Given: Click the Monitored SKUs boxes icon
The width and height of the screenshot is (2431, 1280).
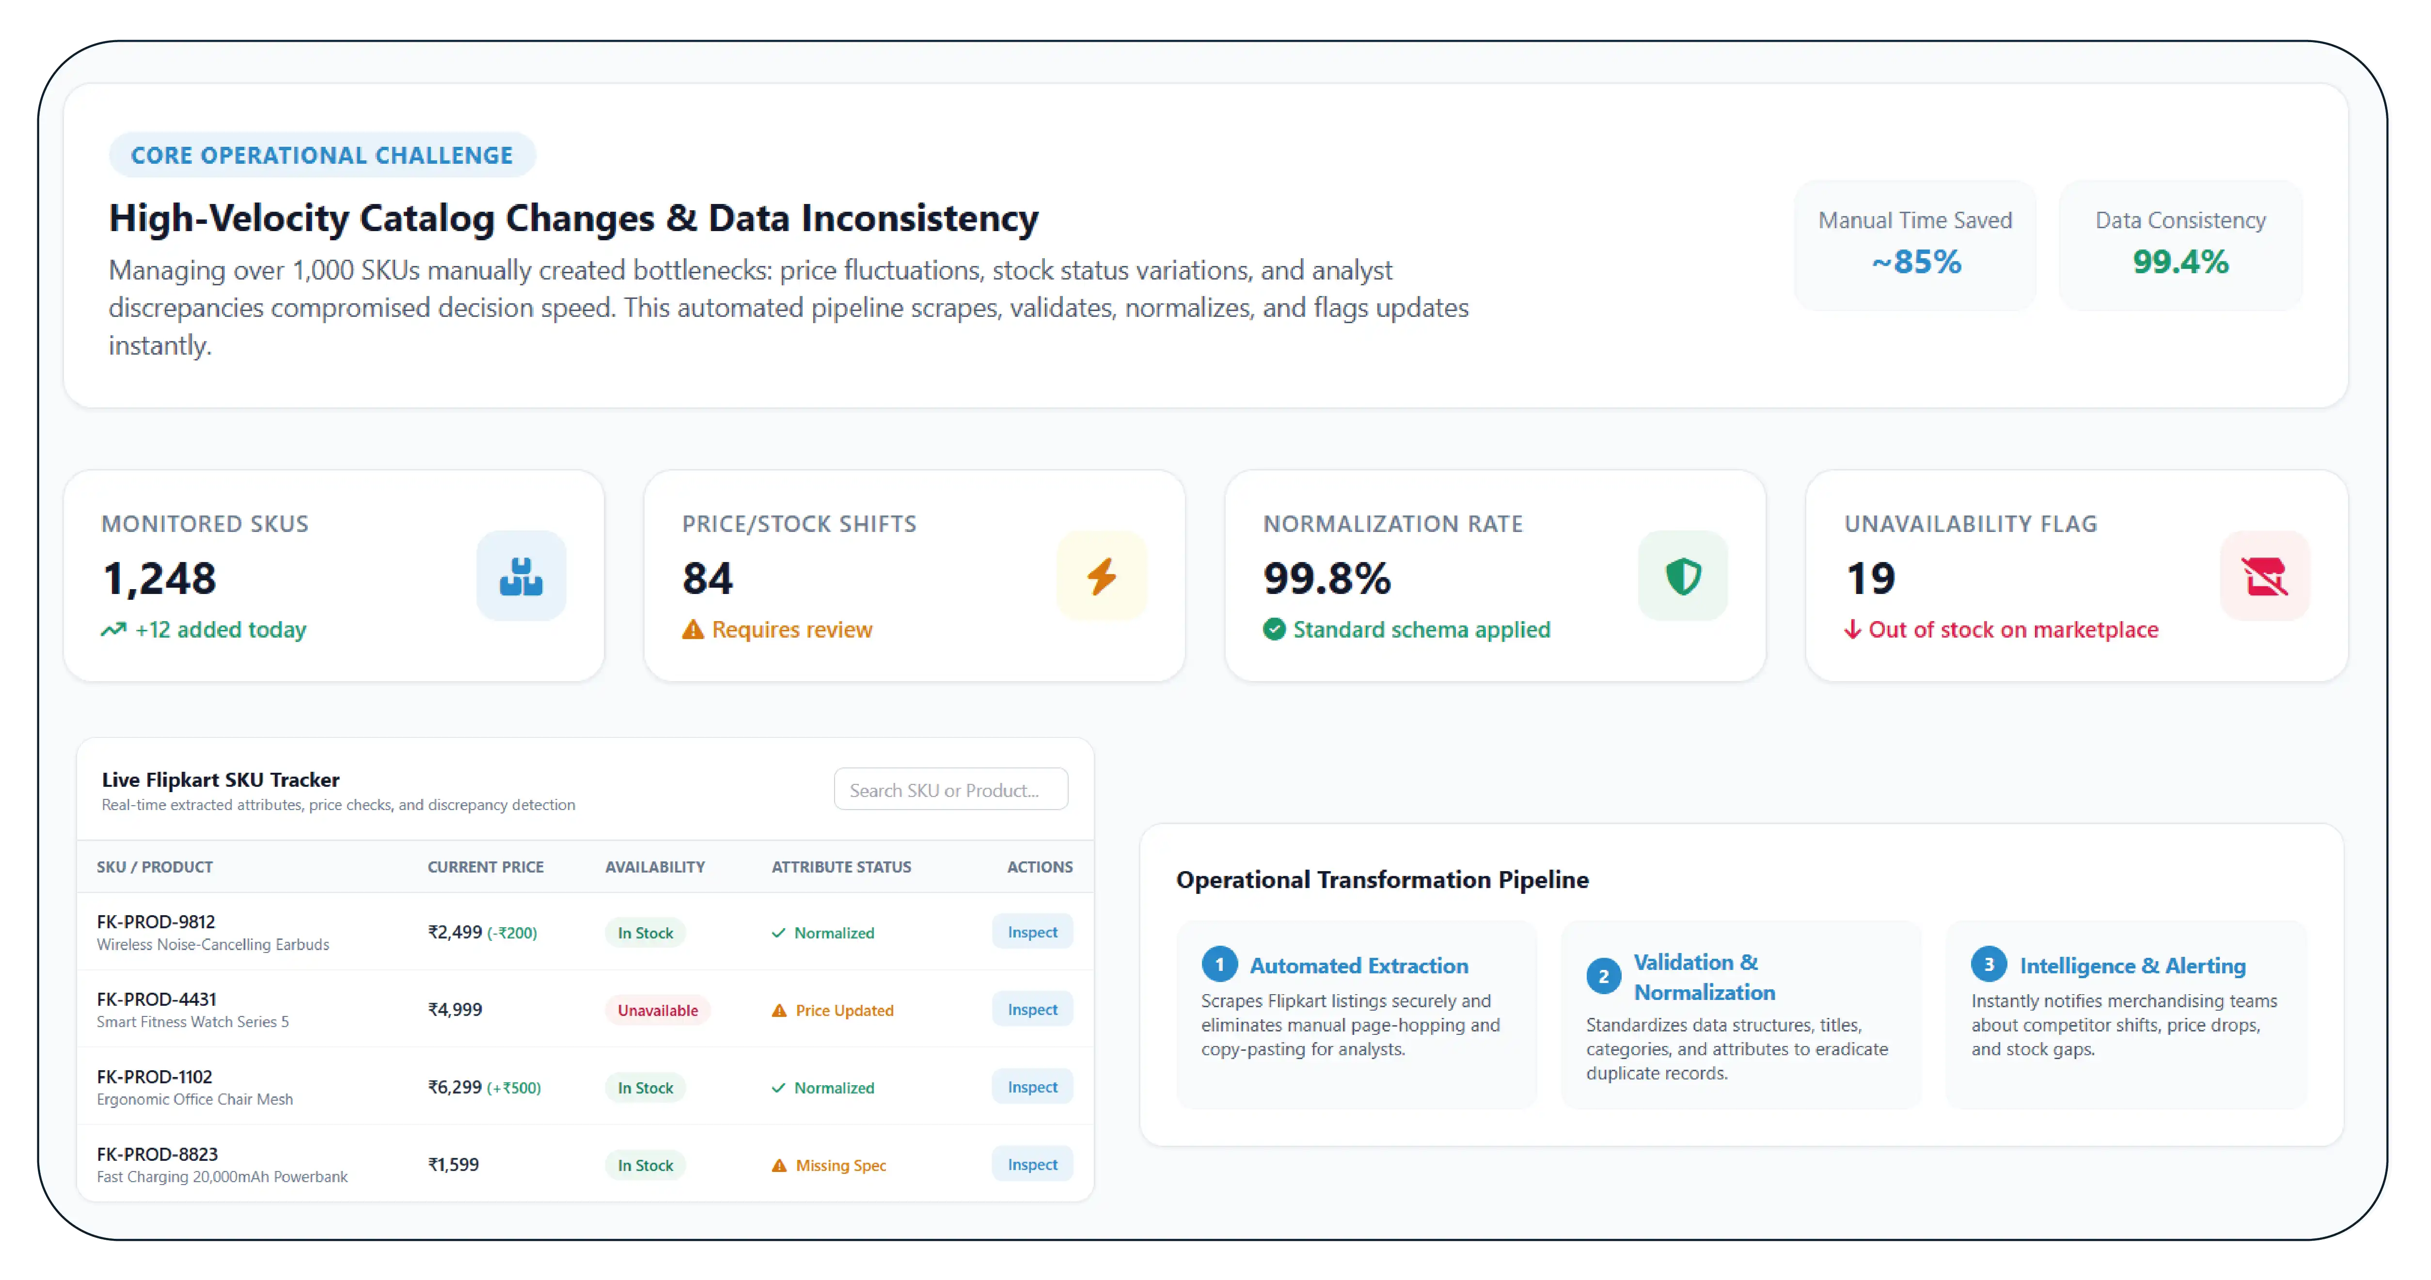Looking at the screenshot, I should tap(521, 577).
